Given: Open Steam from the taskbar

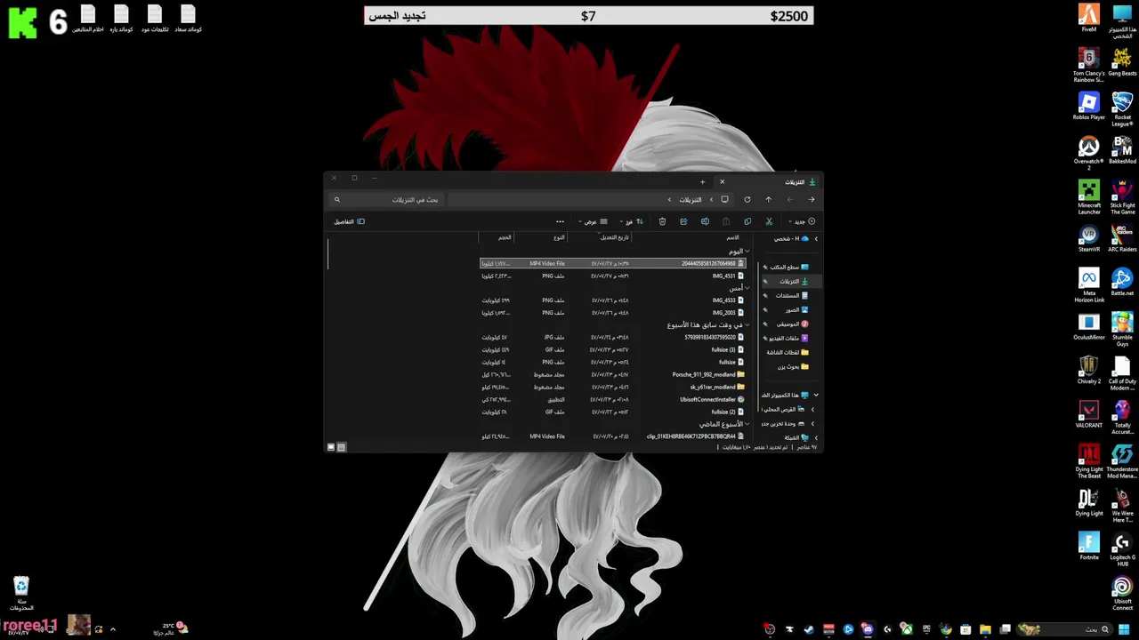Looking at the screenshot, I should click(x=809, y=629).
